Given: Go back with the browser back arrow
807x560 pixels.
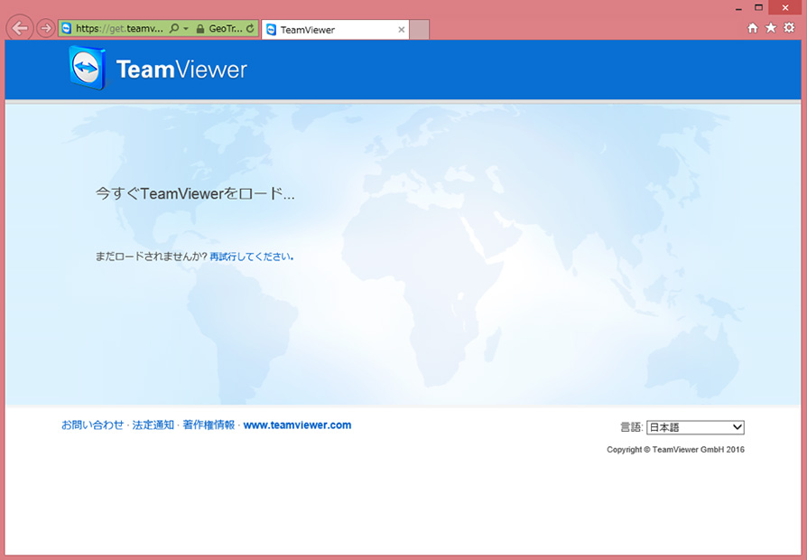Looking at the screenshot, I should pyautogui.click(x=20, y=28).
